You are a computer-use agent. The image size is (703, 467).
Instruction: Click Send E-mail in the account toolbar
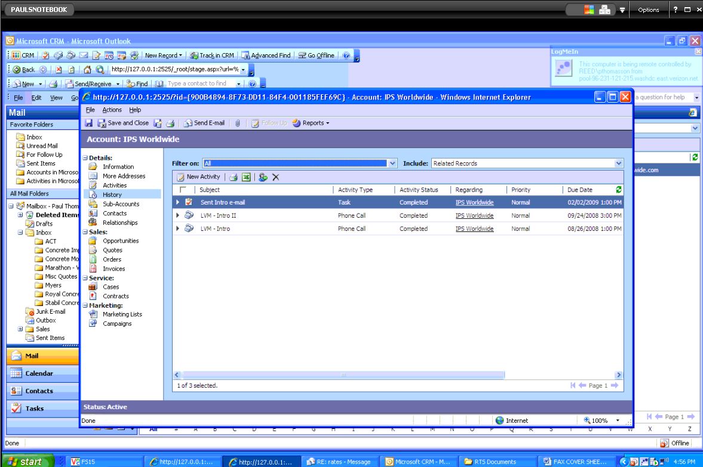(x=204, y=123)
